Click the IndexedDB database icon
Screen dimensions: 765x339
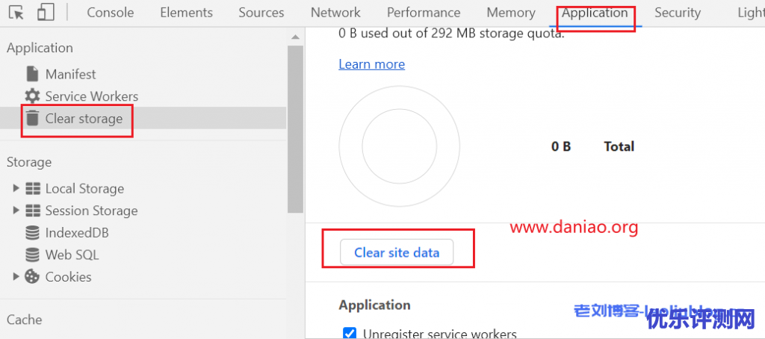pyautogui.click(x=33, y=233)
